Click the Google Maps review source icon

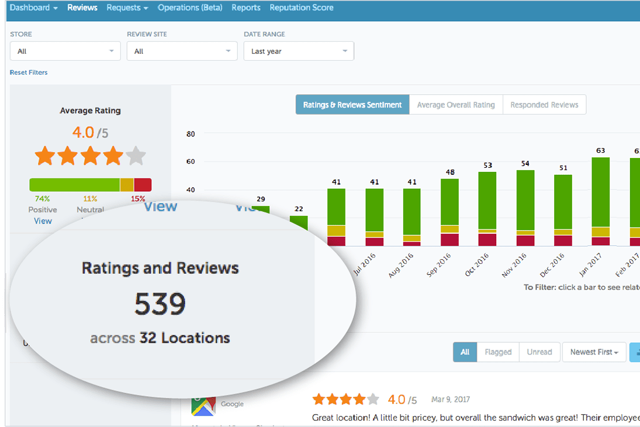[x=203, y=404]
